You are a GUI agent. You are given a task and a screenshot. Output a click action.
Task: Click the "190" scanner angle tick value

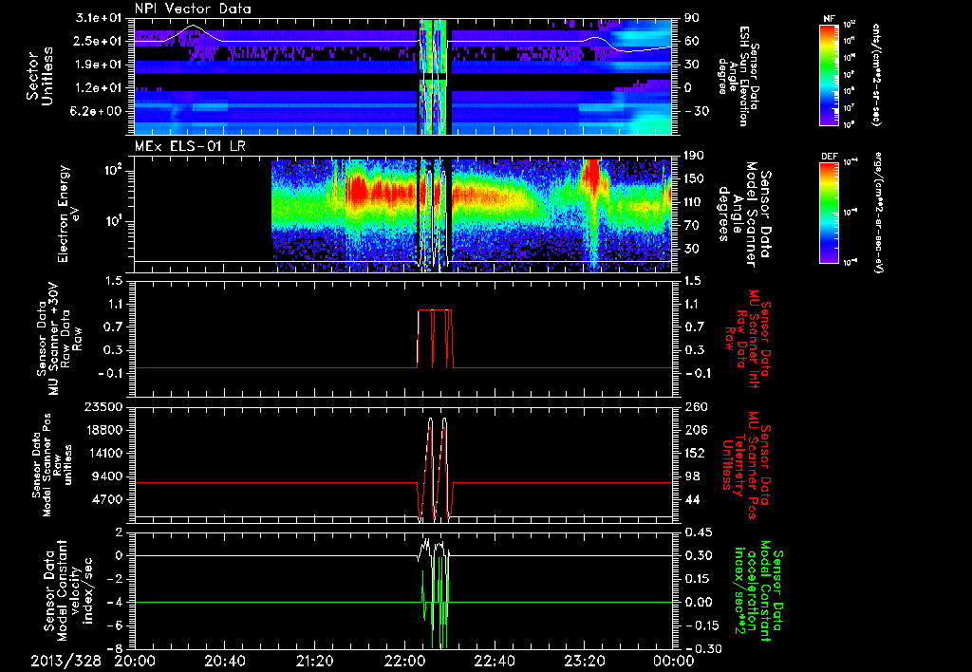pyautogui.click(x=695, y=156)
